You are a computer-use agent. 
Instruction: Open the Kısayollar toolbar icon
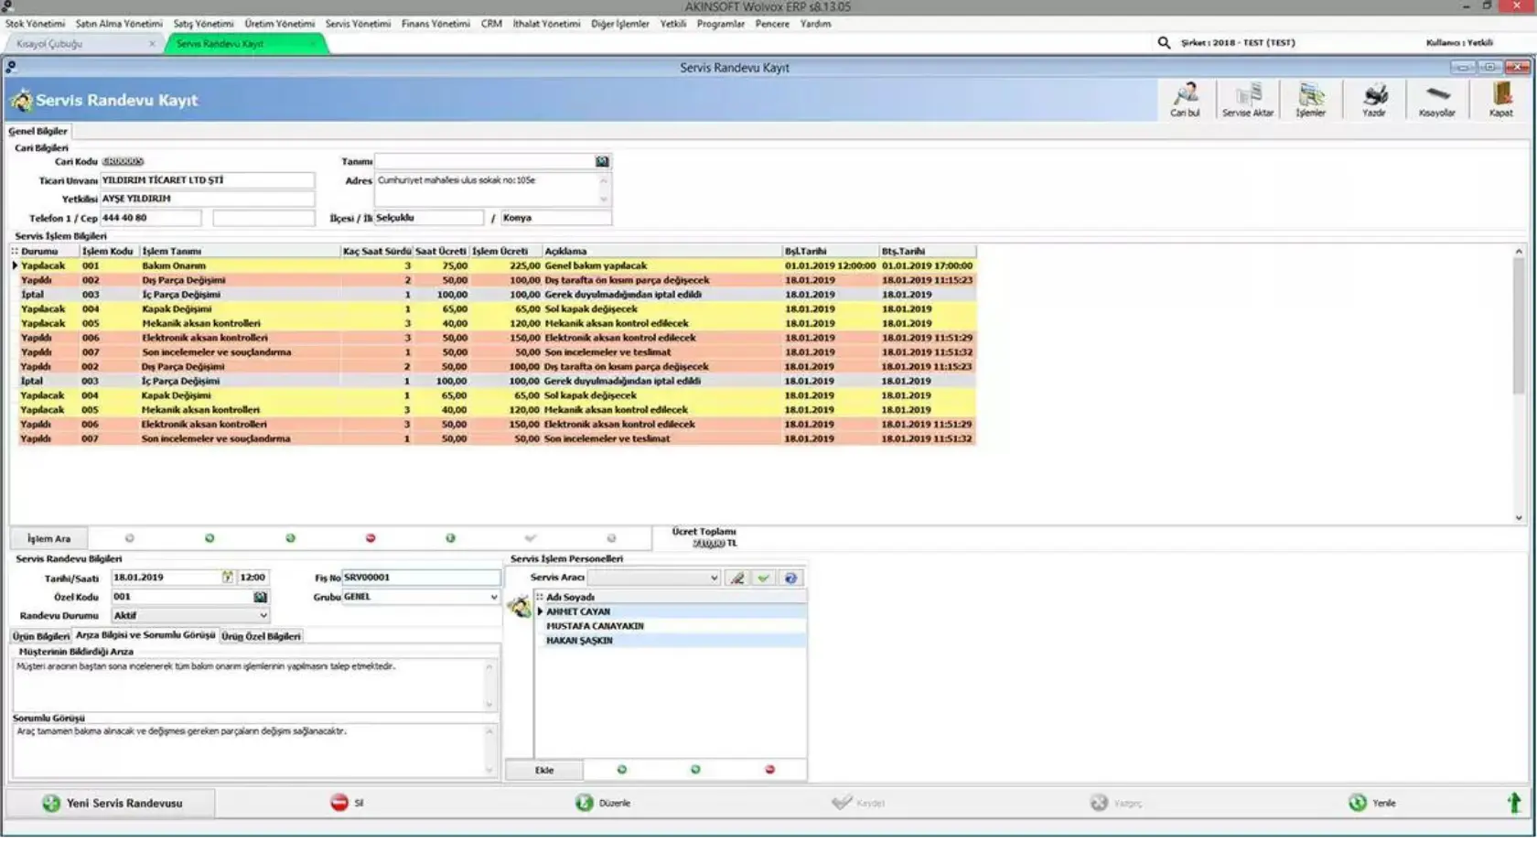pos(1436,99)
